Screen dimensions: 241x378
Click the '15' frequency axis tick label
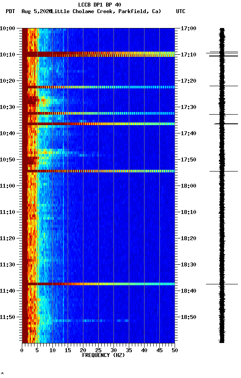(68, 350)
